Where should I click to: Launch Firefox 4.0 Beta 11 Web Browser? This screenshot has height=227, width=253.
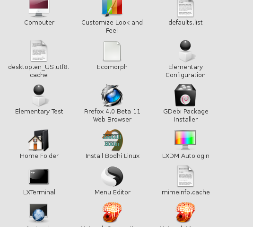click(112, 96)
